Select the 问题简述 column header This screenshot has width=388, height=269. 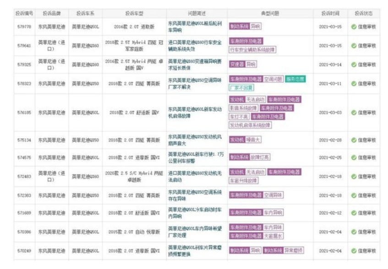[197, 13]
